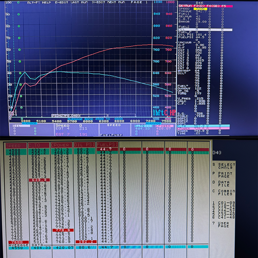Click the C_TO torque column header
Image resolution: width=258 pixels, height=258 pixels.
coord(38,146)
